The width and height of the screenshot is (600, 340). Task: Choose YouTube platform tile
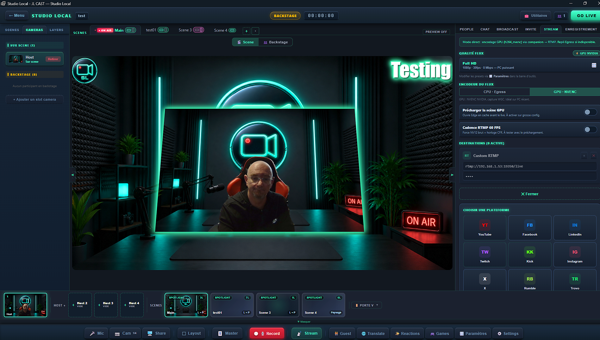click(485, 228)
